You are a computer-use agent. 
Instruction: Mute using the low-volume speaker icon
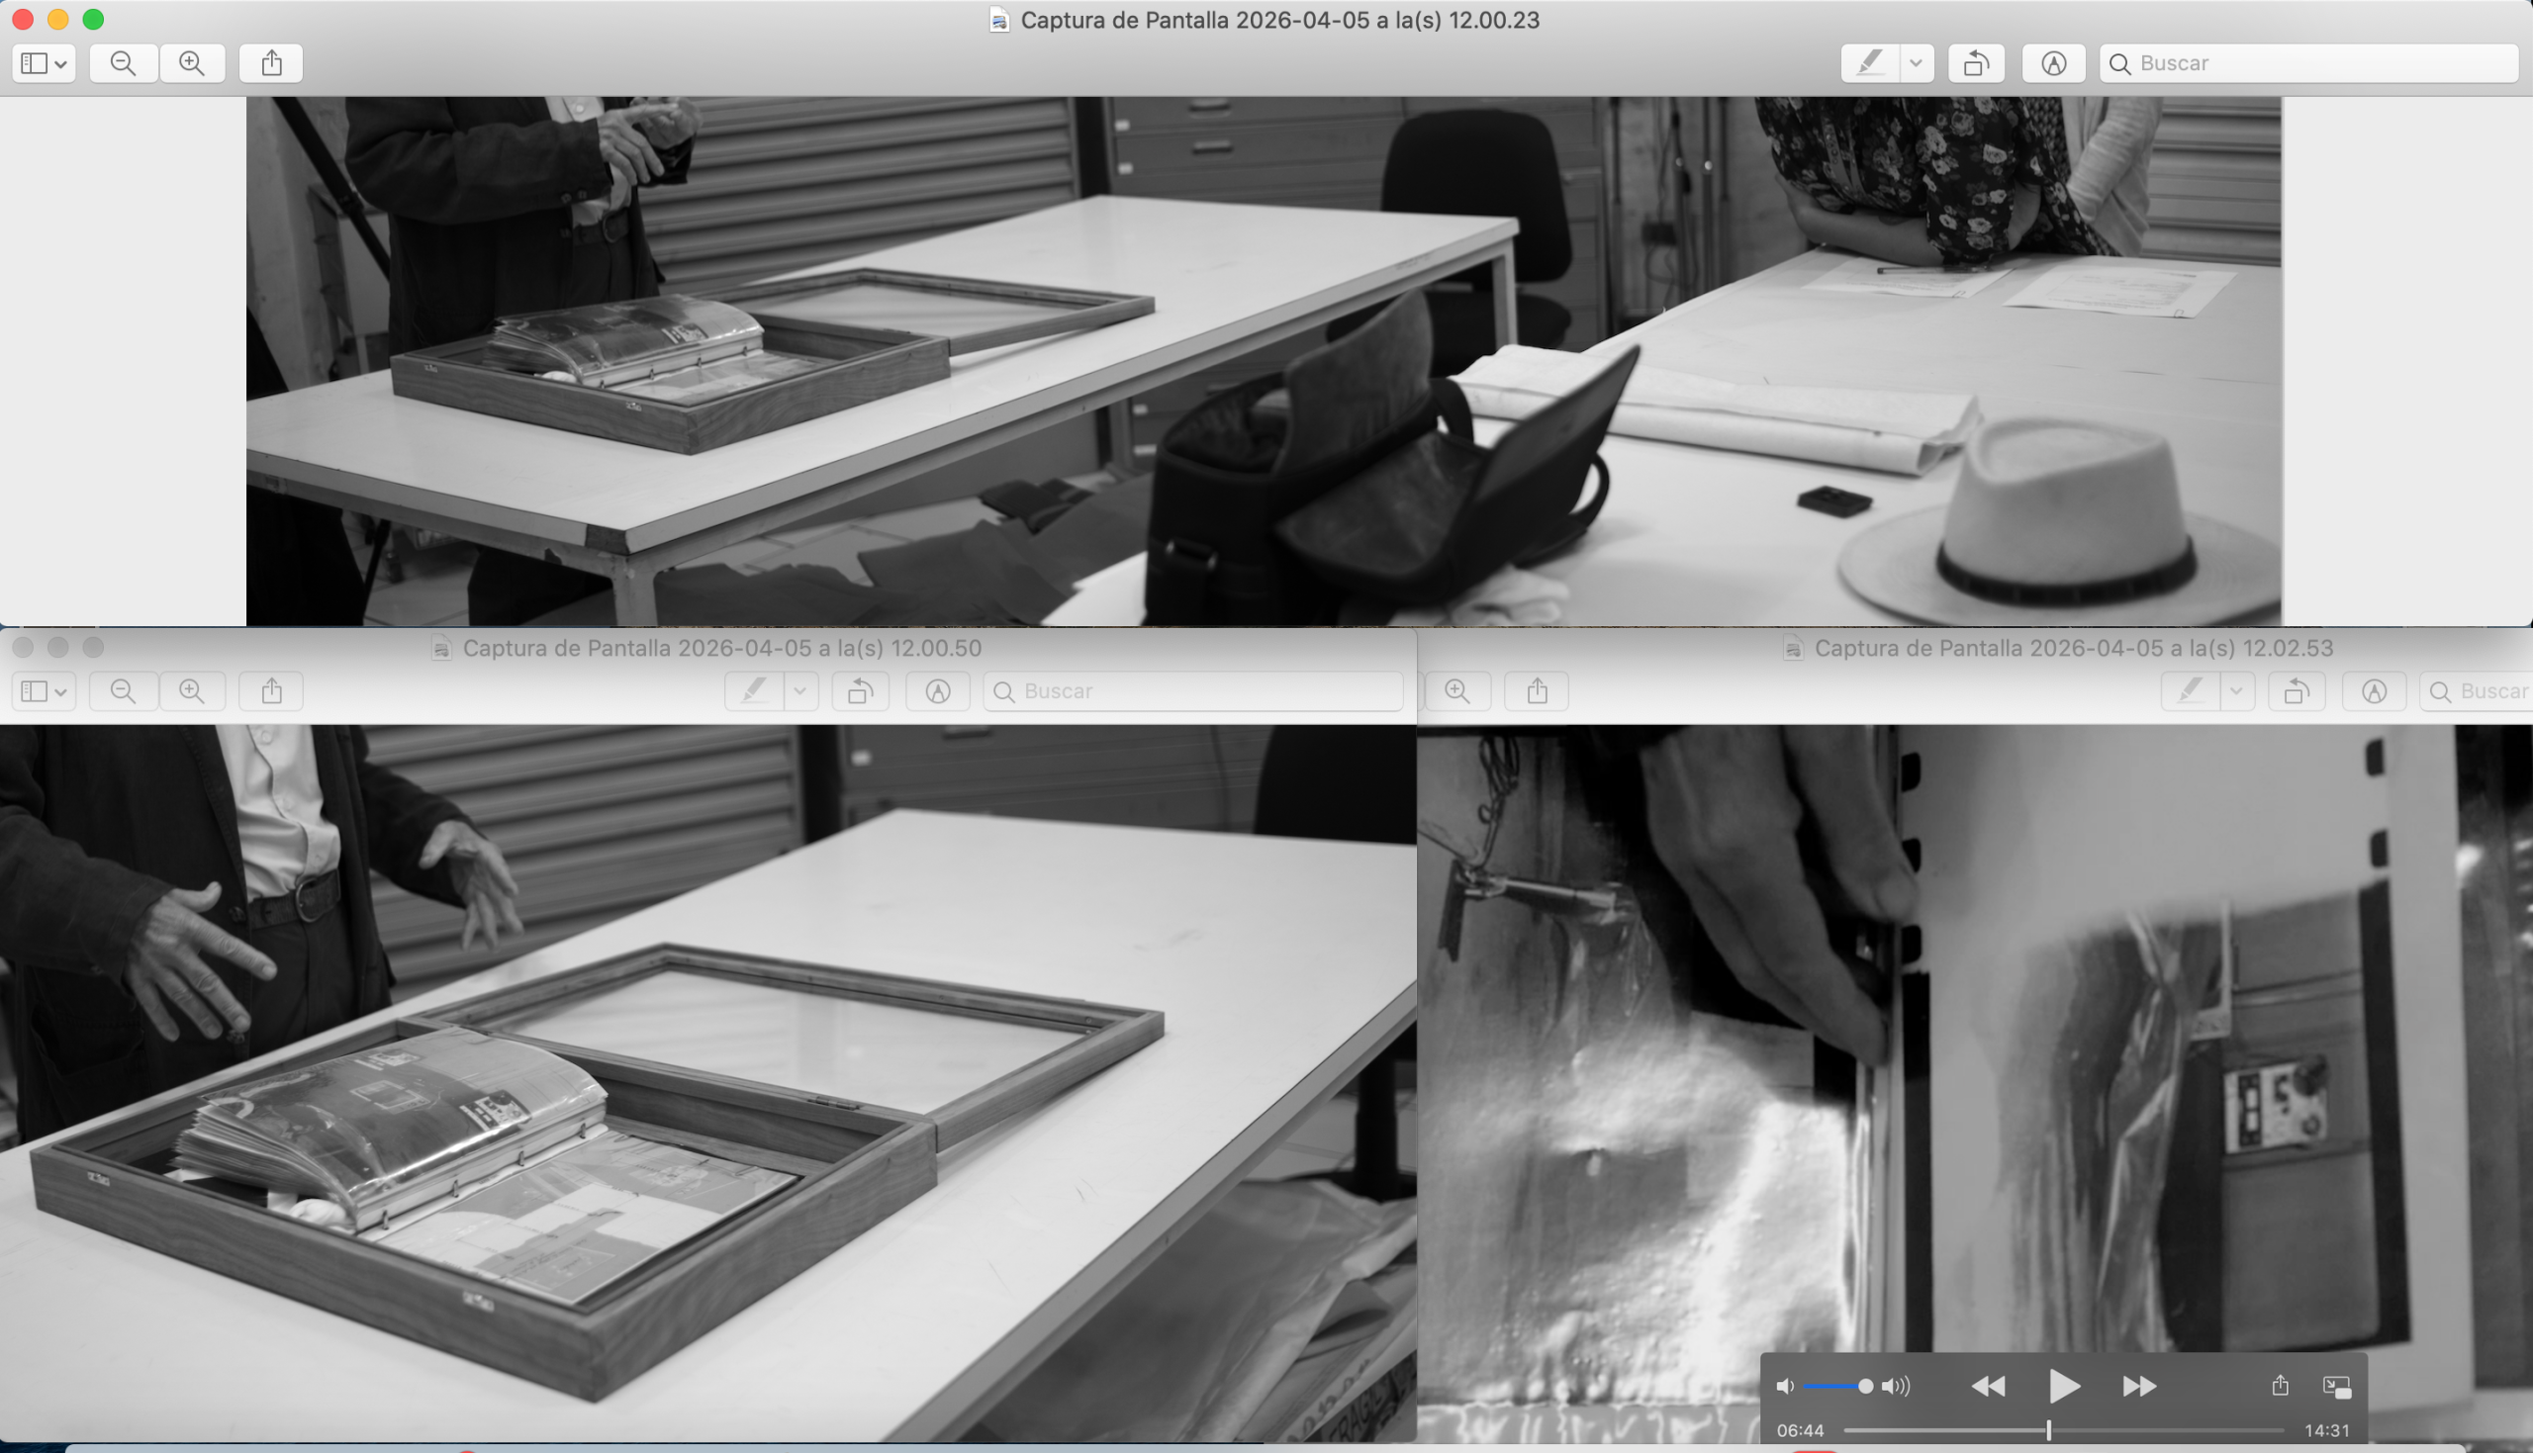(1784, 1386)
